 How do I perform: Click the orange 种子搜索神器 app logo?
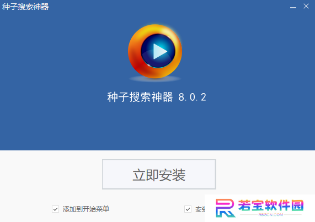click(155, 51)
